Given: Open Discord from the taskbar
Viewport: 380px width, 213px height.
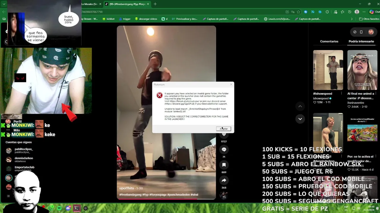Looking at the screenshot, I should pos(68,208).
